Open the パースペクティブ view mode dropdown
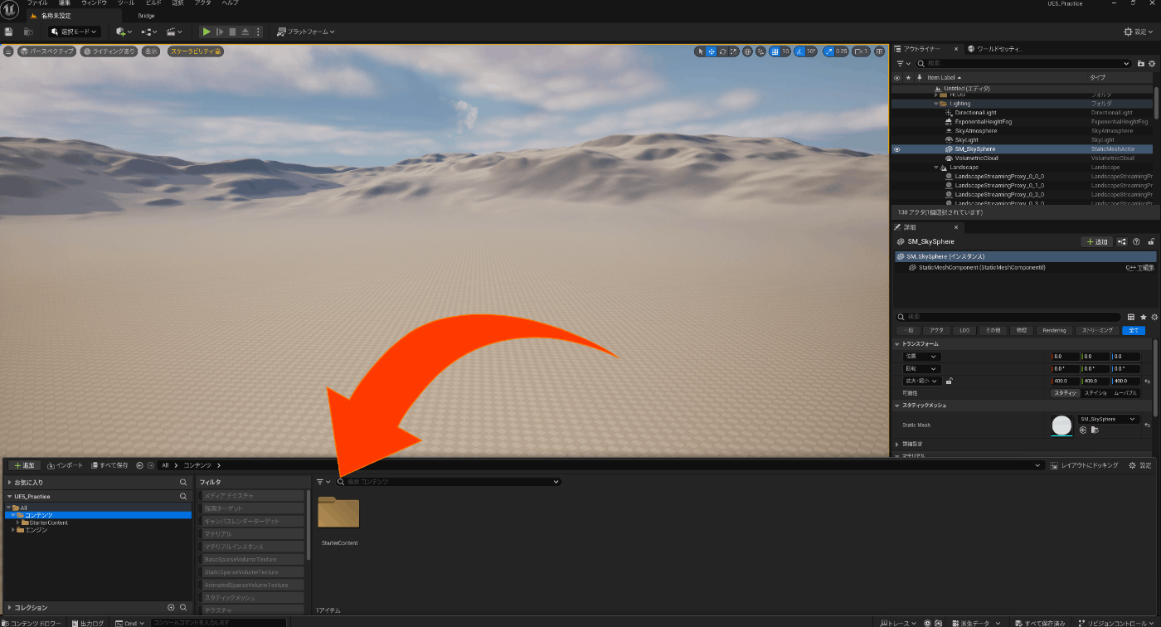 [x=47, y=51]
